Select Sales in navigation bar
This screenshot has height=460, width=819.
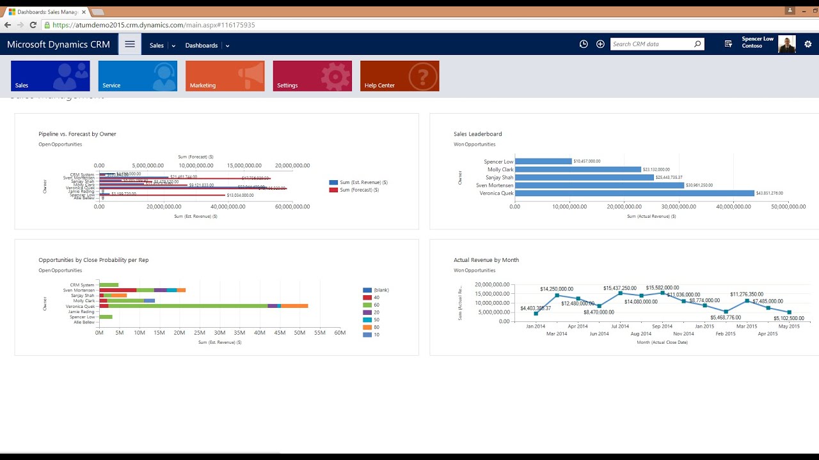coord(157,45)
